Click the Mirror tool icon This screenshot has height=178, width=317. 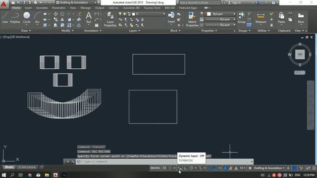coord(62,20)
